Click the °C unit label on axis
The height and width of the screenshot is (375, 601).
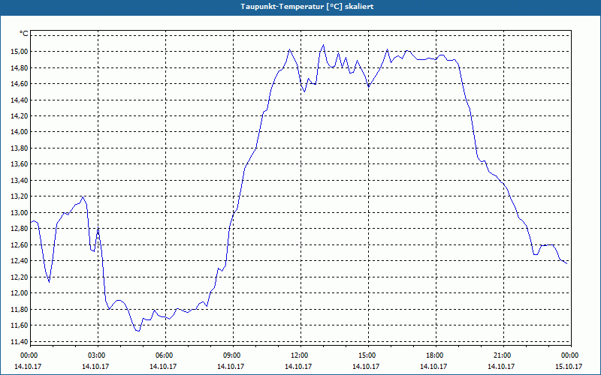pyautogui.click(x=24, y=34)
